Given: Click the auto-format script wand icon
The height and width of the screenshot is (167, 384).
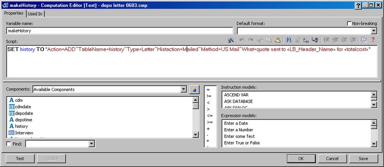Looking at the screenshot, I should 230,40.
